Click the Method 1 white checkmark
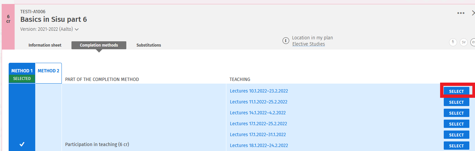The image size is (475, 151). point(22,144)
